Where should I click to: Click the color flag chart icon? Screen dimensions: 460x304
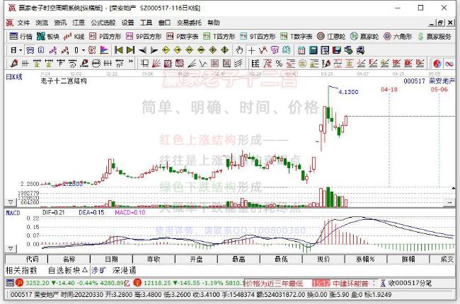[104, 50]
